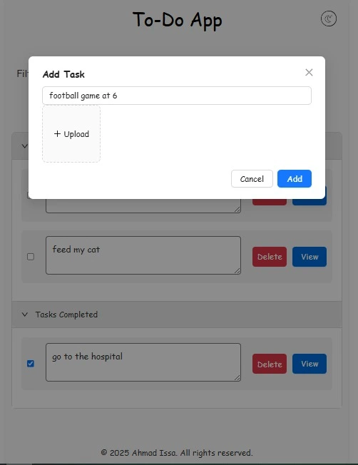358x465 pixels.
Task: Click the resize grip on hospital task textarea
Action: 237,377
